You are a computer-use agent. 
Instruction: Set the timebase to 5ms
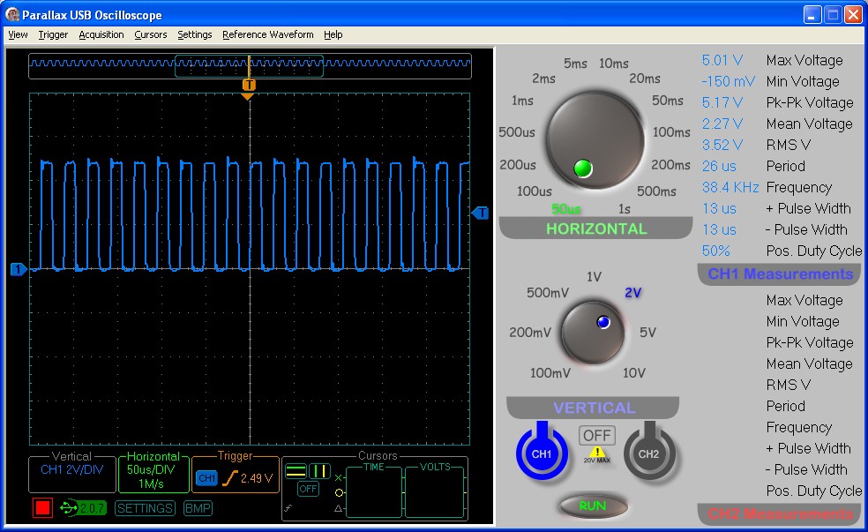tap(575, 64)
